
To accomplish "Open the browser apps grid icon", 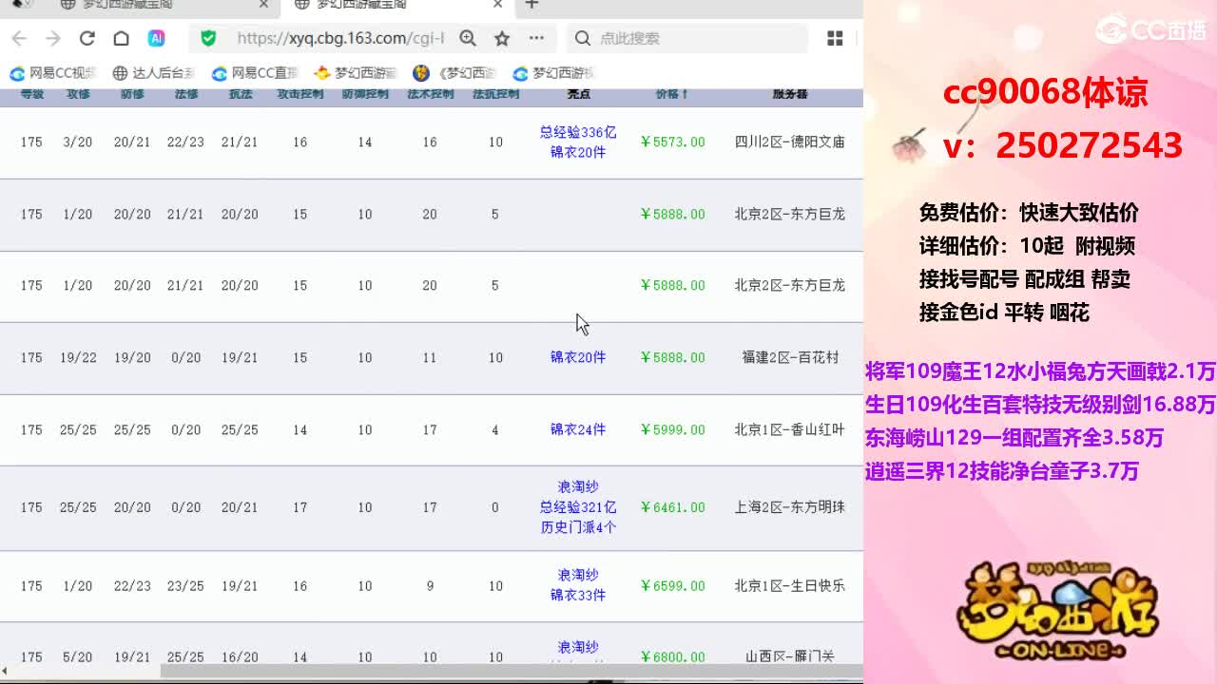I will (x=835, y=38).
